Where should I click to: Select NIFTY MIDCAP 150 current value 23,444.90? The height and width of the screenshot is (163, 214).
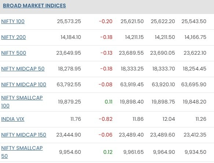point(69,135)
